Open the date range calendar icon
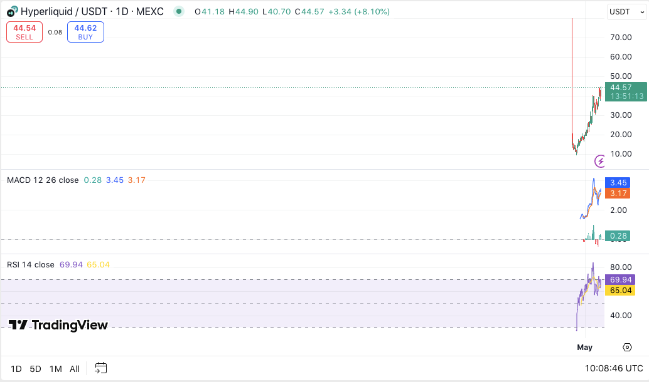The height and width of the screenshot is (382, 649). pyautogui.click(x=101, y=368)
